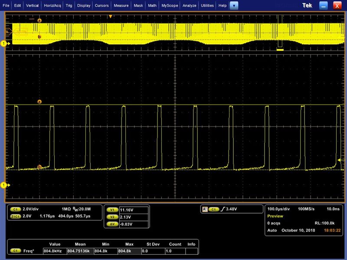Open the Help menu

pyautogui.click(x=223, y=6)
